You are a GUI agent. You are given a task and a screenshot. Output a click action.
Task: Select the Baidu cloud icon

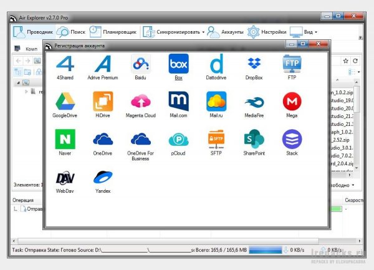click(x=140, y=67)
